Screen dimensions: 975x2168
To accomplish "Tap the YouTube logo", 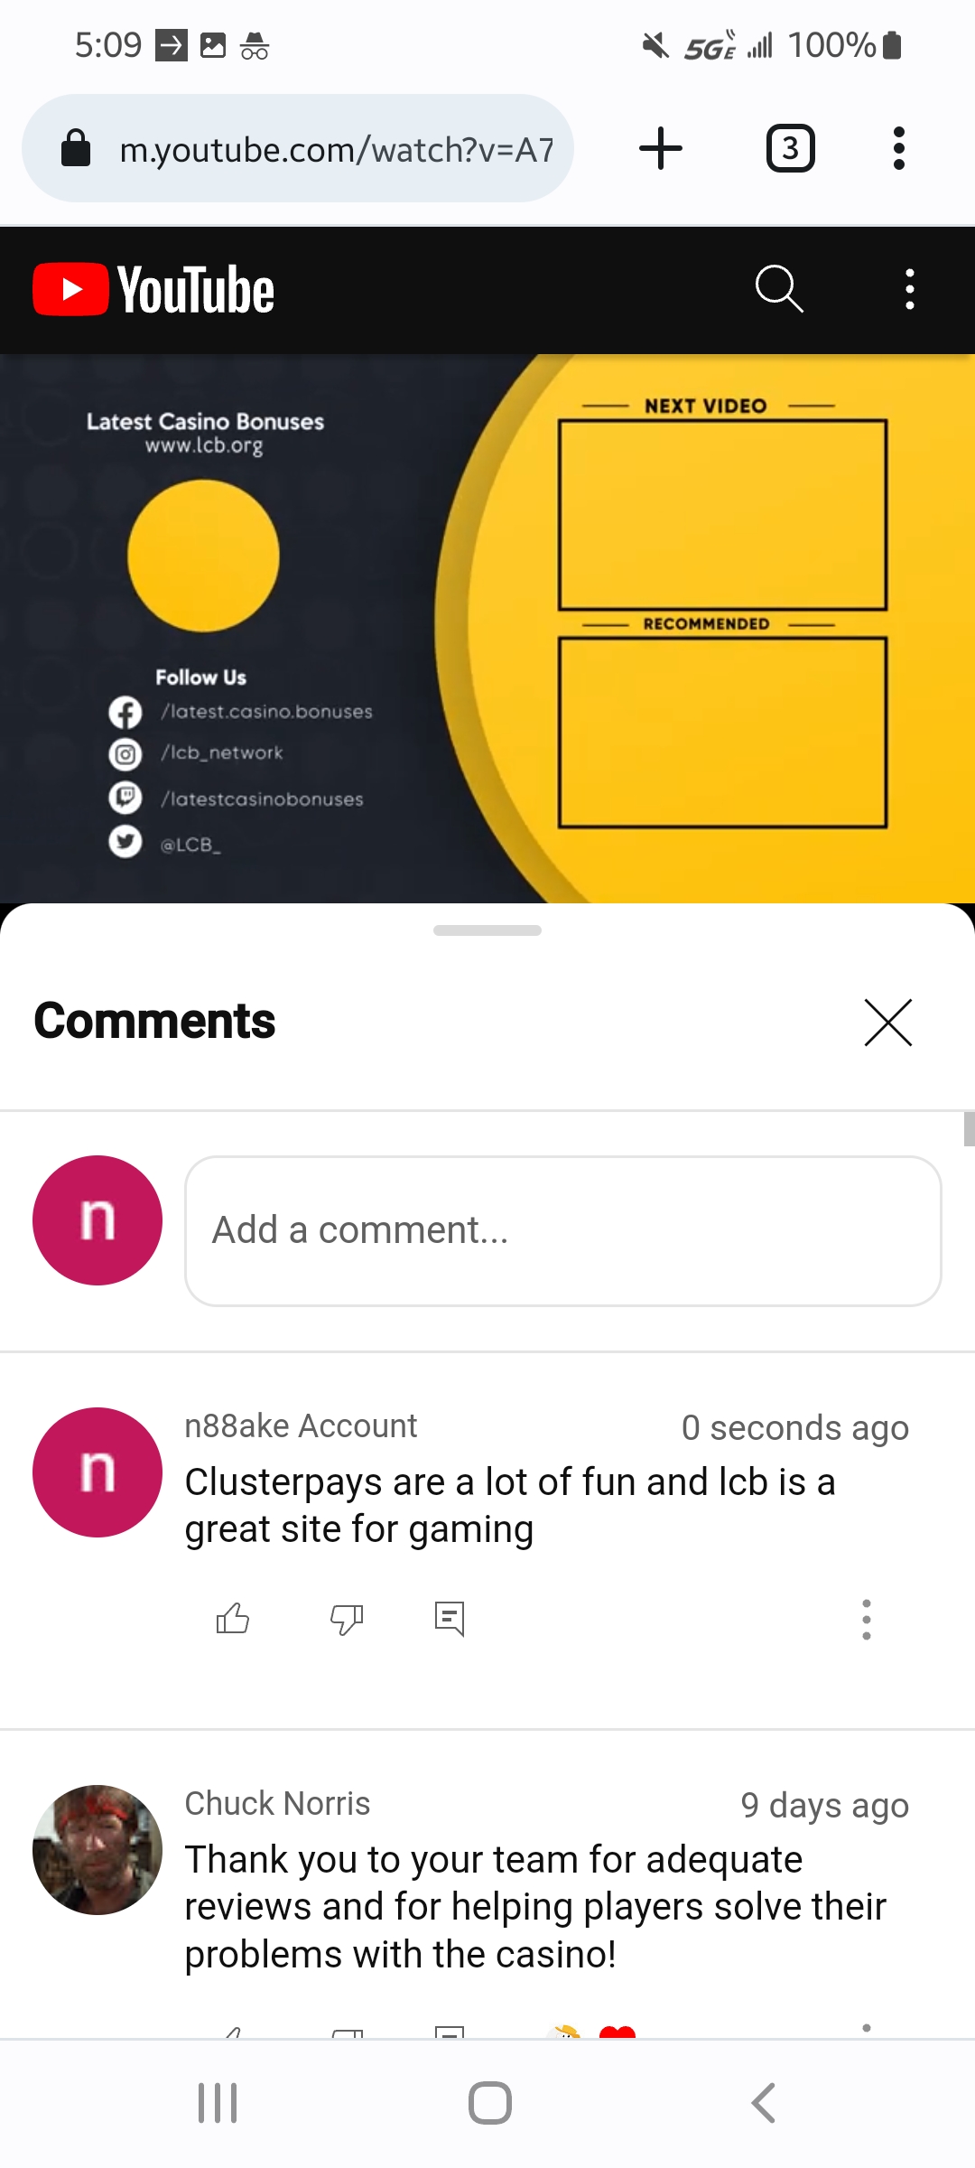I will pos(153,289).
